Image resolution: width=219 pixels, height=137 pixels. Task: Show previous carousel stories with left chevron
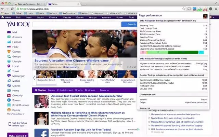tap(34, 78)
